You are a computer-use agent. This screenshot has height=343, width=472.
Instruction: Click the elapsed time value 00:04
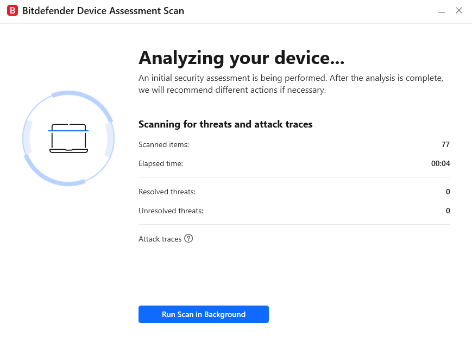(440, 163)
